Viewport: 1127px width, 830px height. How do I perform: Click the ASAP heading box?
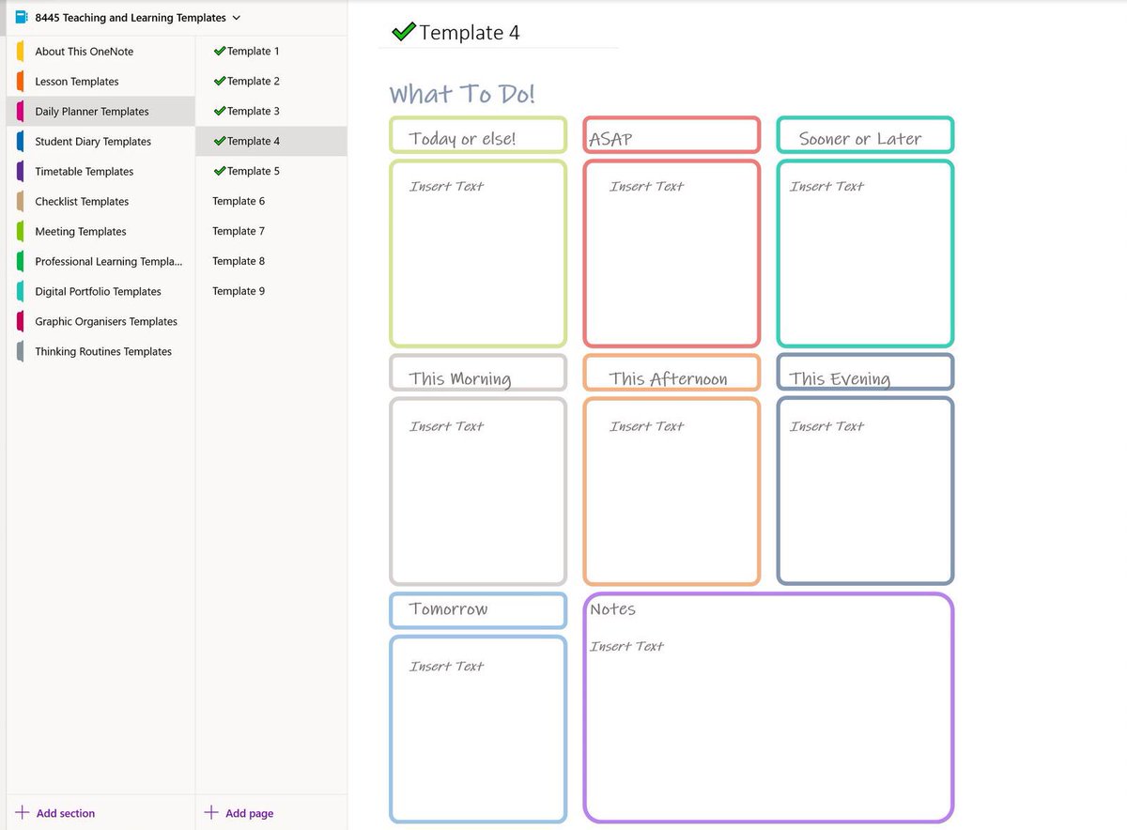point(672,135)
